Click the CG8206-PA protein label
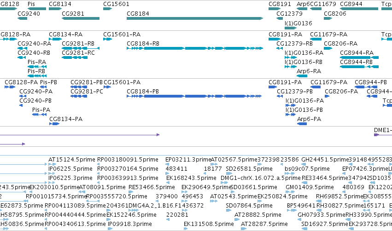392x231 pixels. coord(341,92)
